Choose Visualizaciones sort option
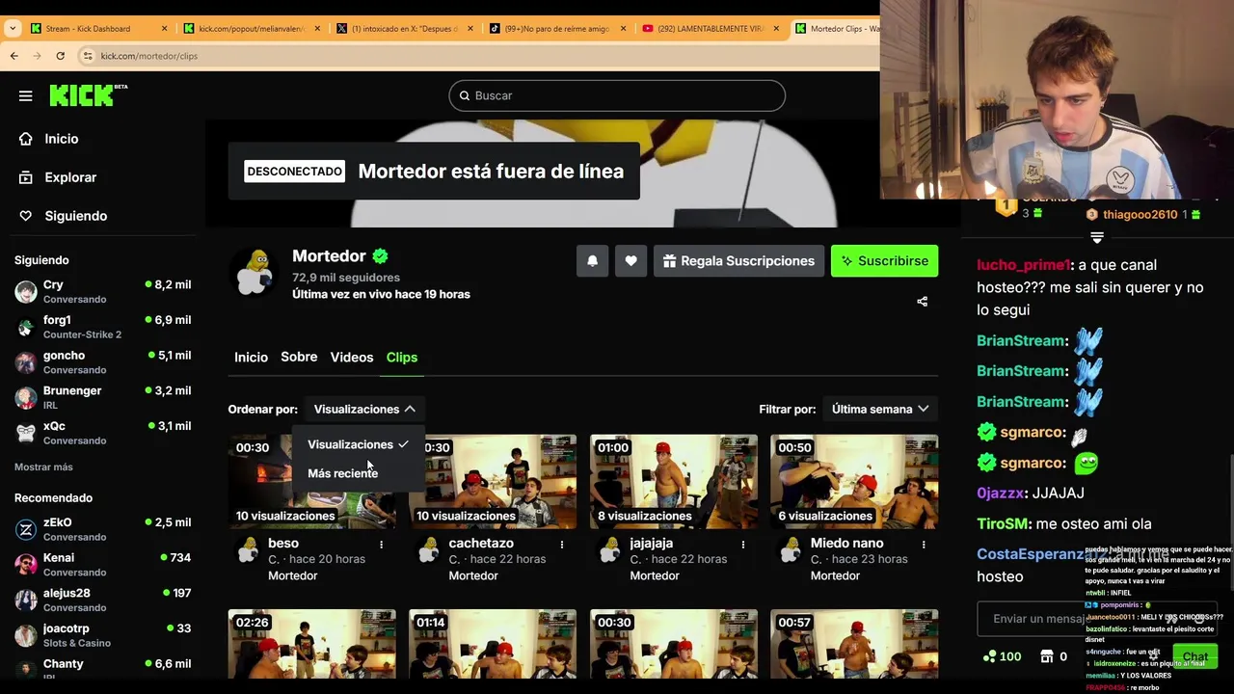Screen dimensions: 1234x694 pyautogui.click(x=358, y=444)
